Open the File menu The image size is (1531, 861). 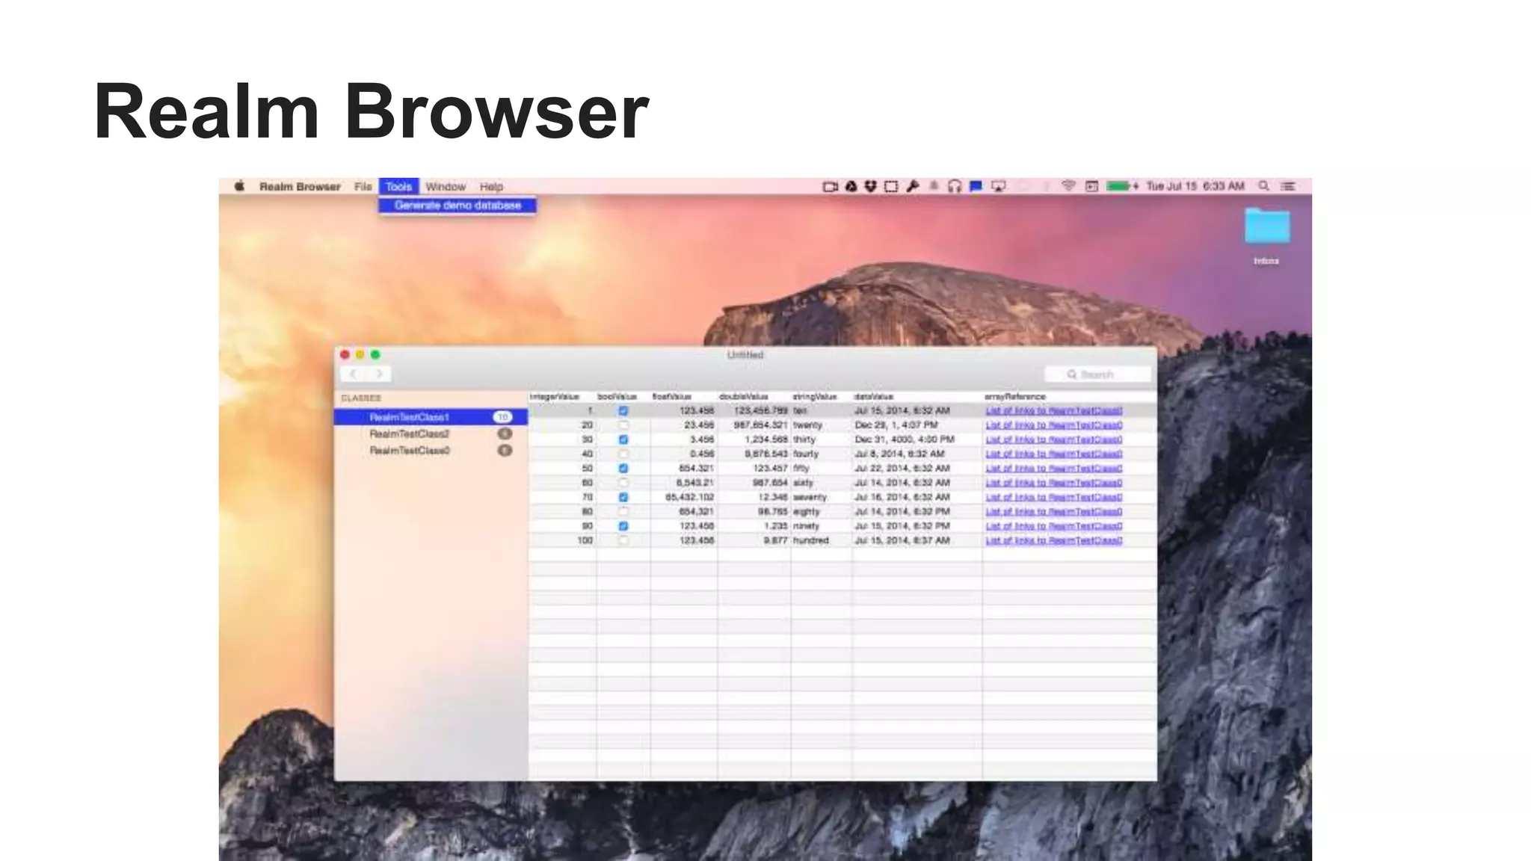[363, 186]
